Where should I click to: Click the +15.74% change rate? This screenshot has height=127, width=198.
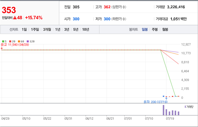coord(34,18)
